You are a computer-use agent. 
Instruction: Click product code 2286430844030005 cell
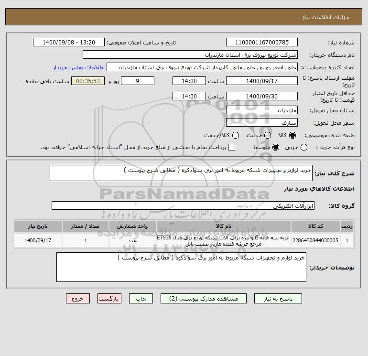315,240
